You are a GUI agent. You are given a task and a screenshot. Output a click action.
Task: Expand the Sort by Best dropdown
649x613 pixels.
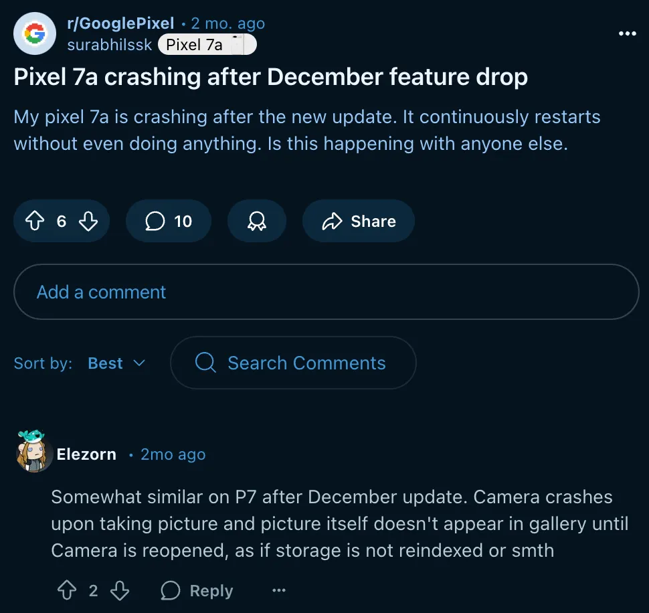[x=116, y=363]
